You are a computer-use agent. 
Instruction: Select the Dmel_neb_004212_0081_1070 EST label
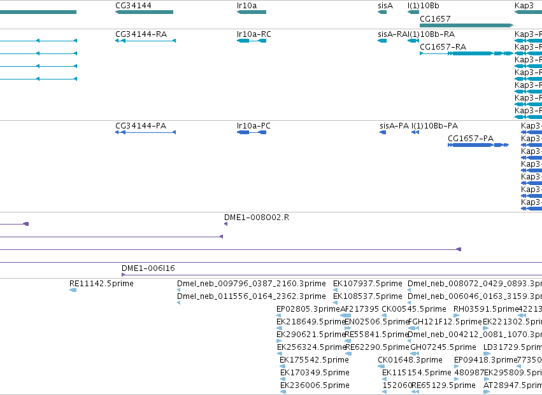click(x=474, y=335)
